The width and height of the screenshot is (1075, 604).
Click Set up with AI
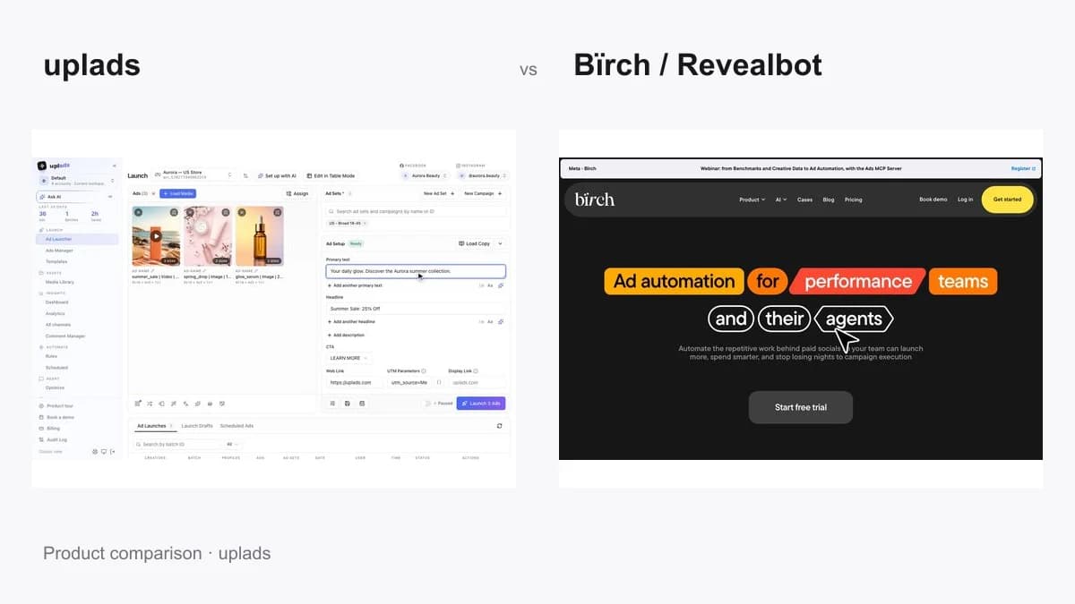(x=277, y=176)
